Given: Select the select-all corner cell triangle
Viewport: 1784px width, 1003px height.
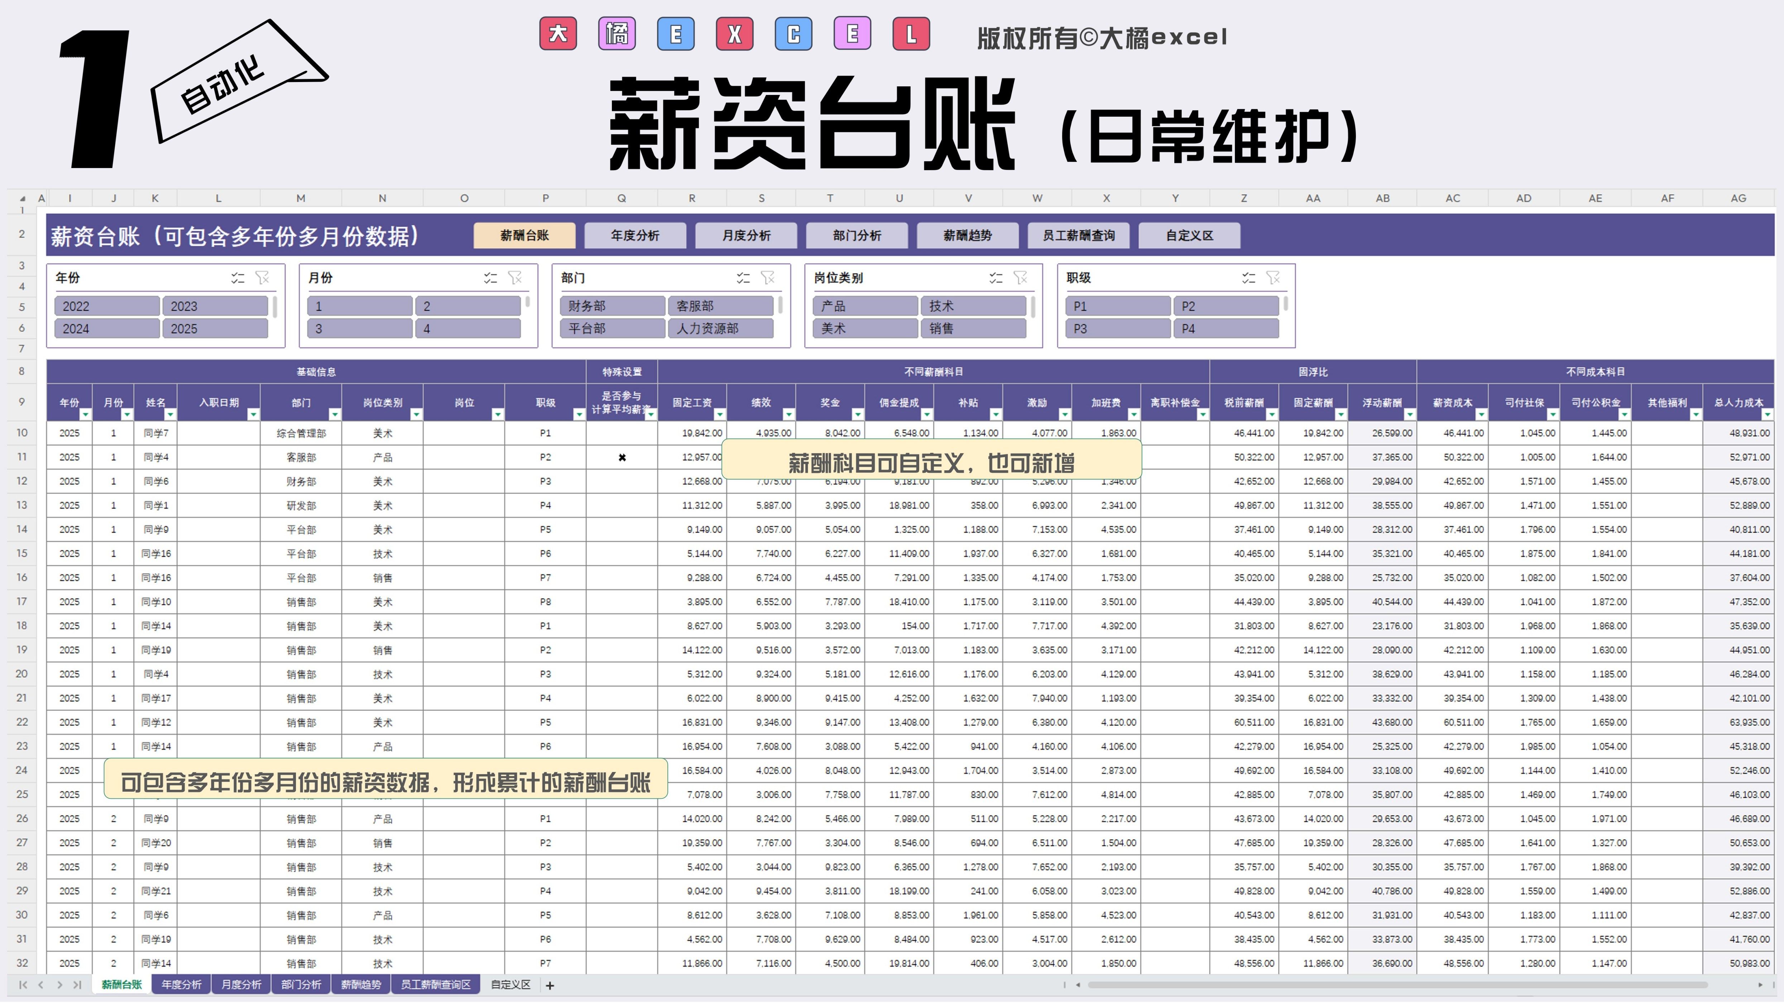Looking at the screenshot, I should [x=22, y=198].
